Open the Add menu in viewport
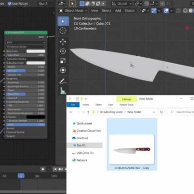194x194 pixels. pyautogui.click(x=118, y=11)
